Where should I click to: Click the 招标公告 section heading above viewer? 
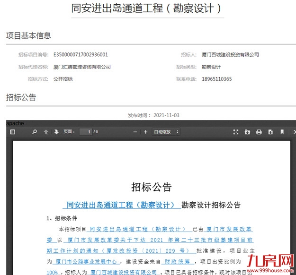21,97
